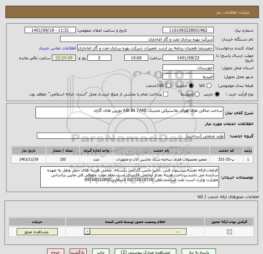This screenshot has height=254, width=263.
Task: Click the بازگشت back button
Action: (78, 252)
